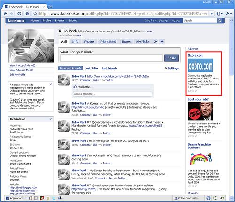Open wall Settings with gear icon
The image size is (235, 202).
[x=172, y=68]
